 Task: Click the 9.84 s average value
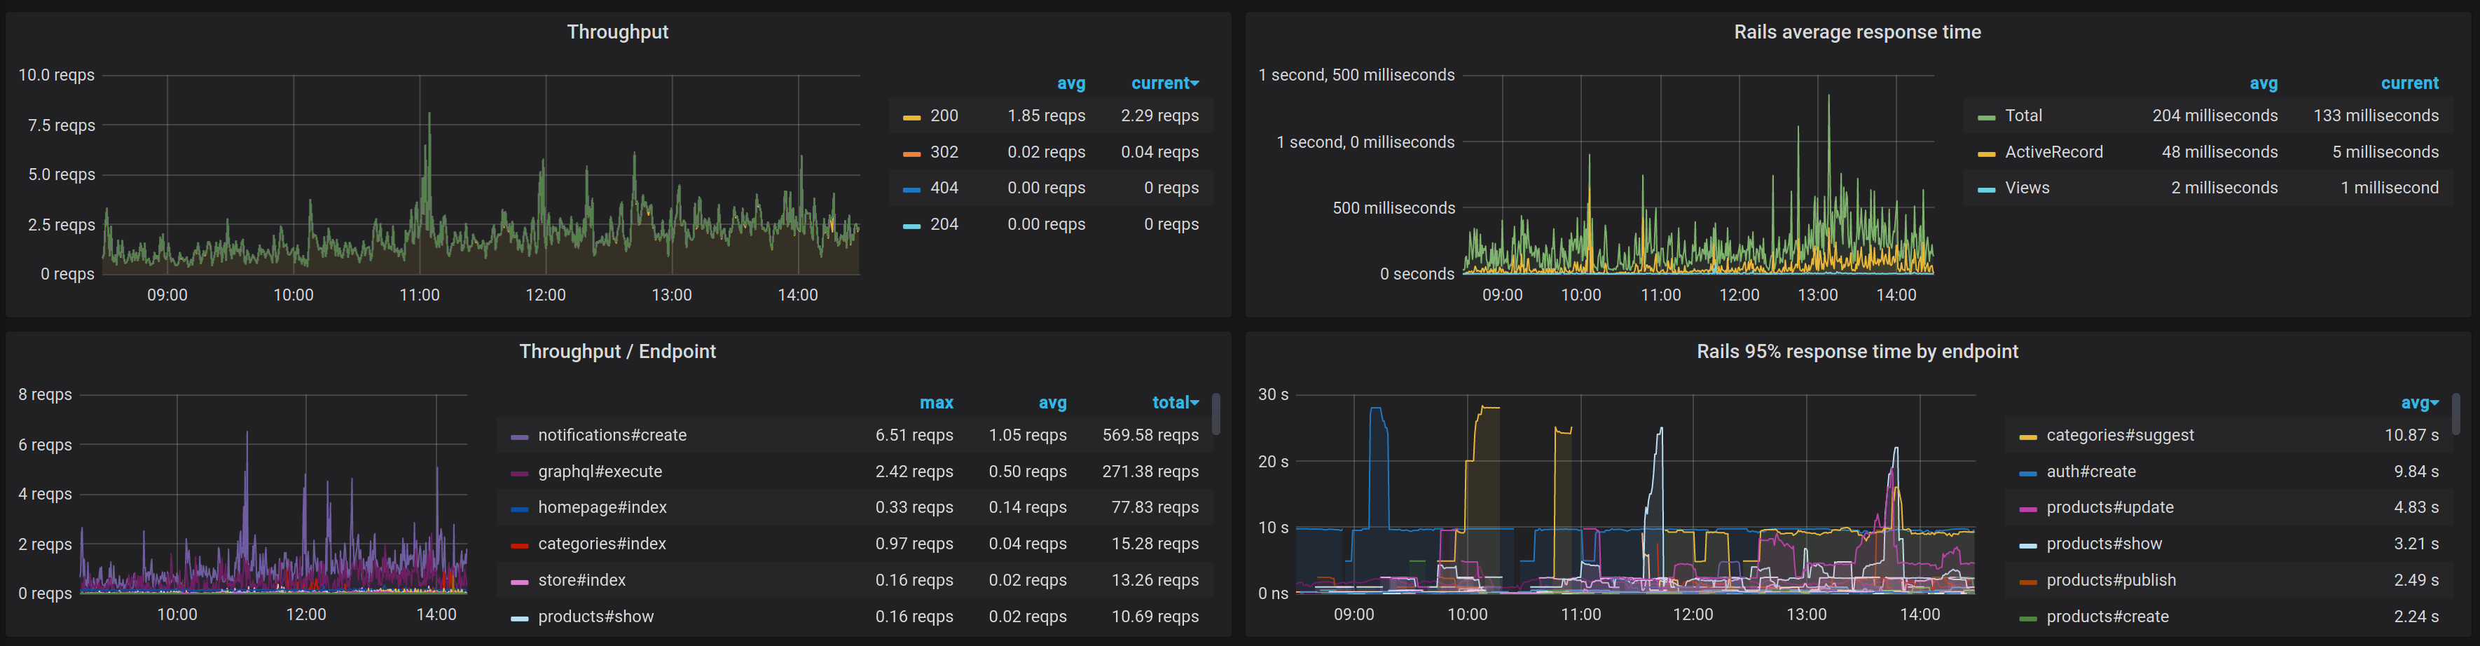[2416, 472]
